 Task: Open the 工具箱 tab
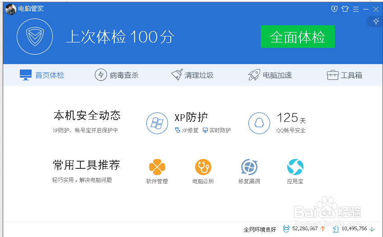pos(345,75)
